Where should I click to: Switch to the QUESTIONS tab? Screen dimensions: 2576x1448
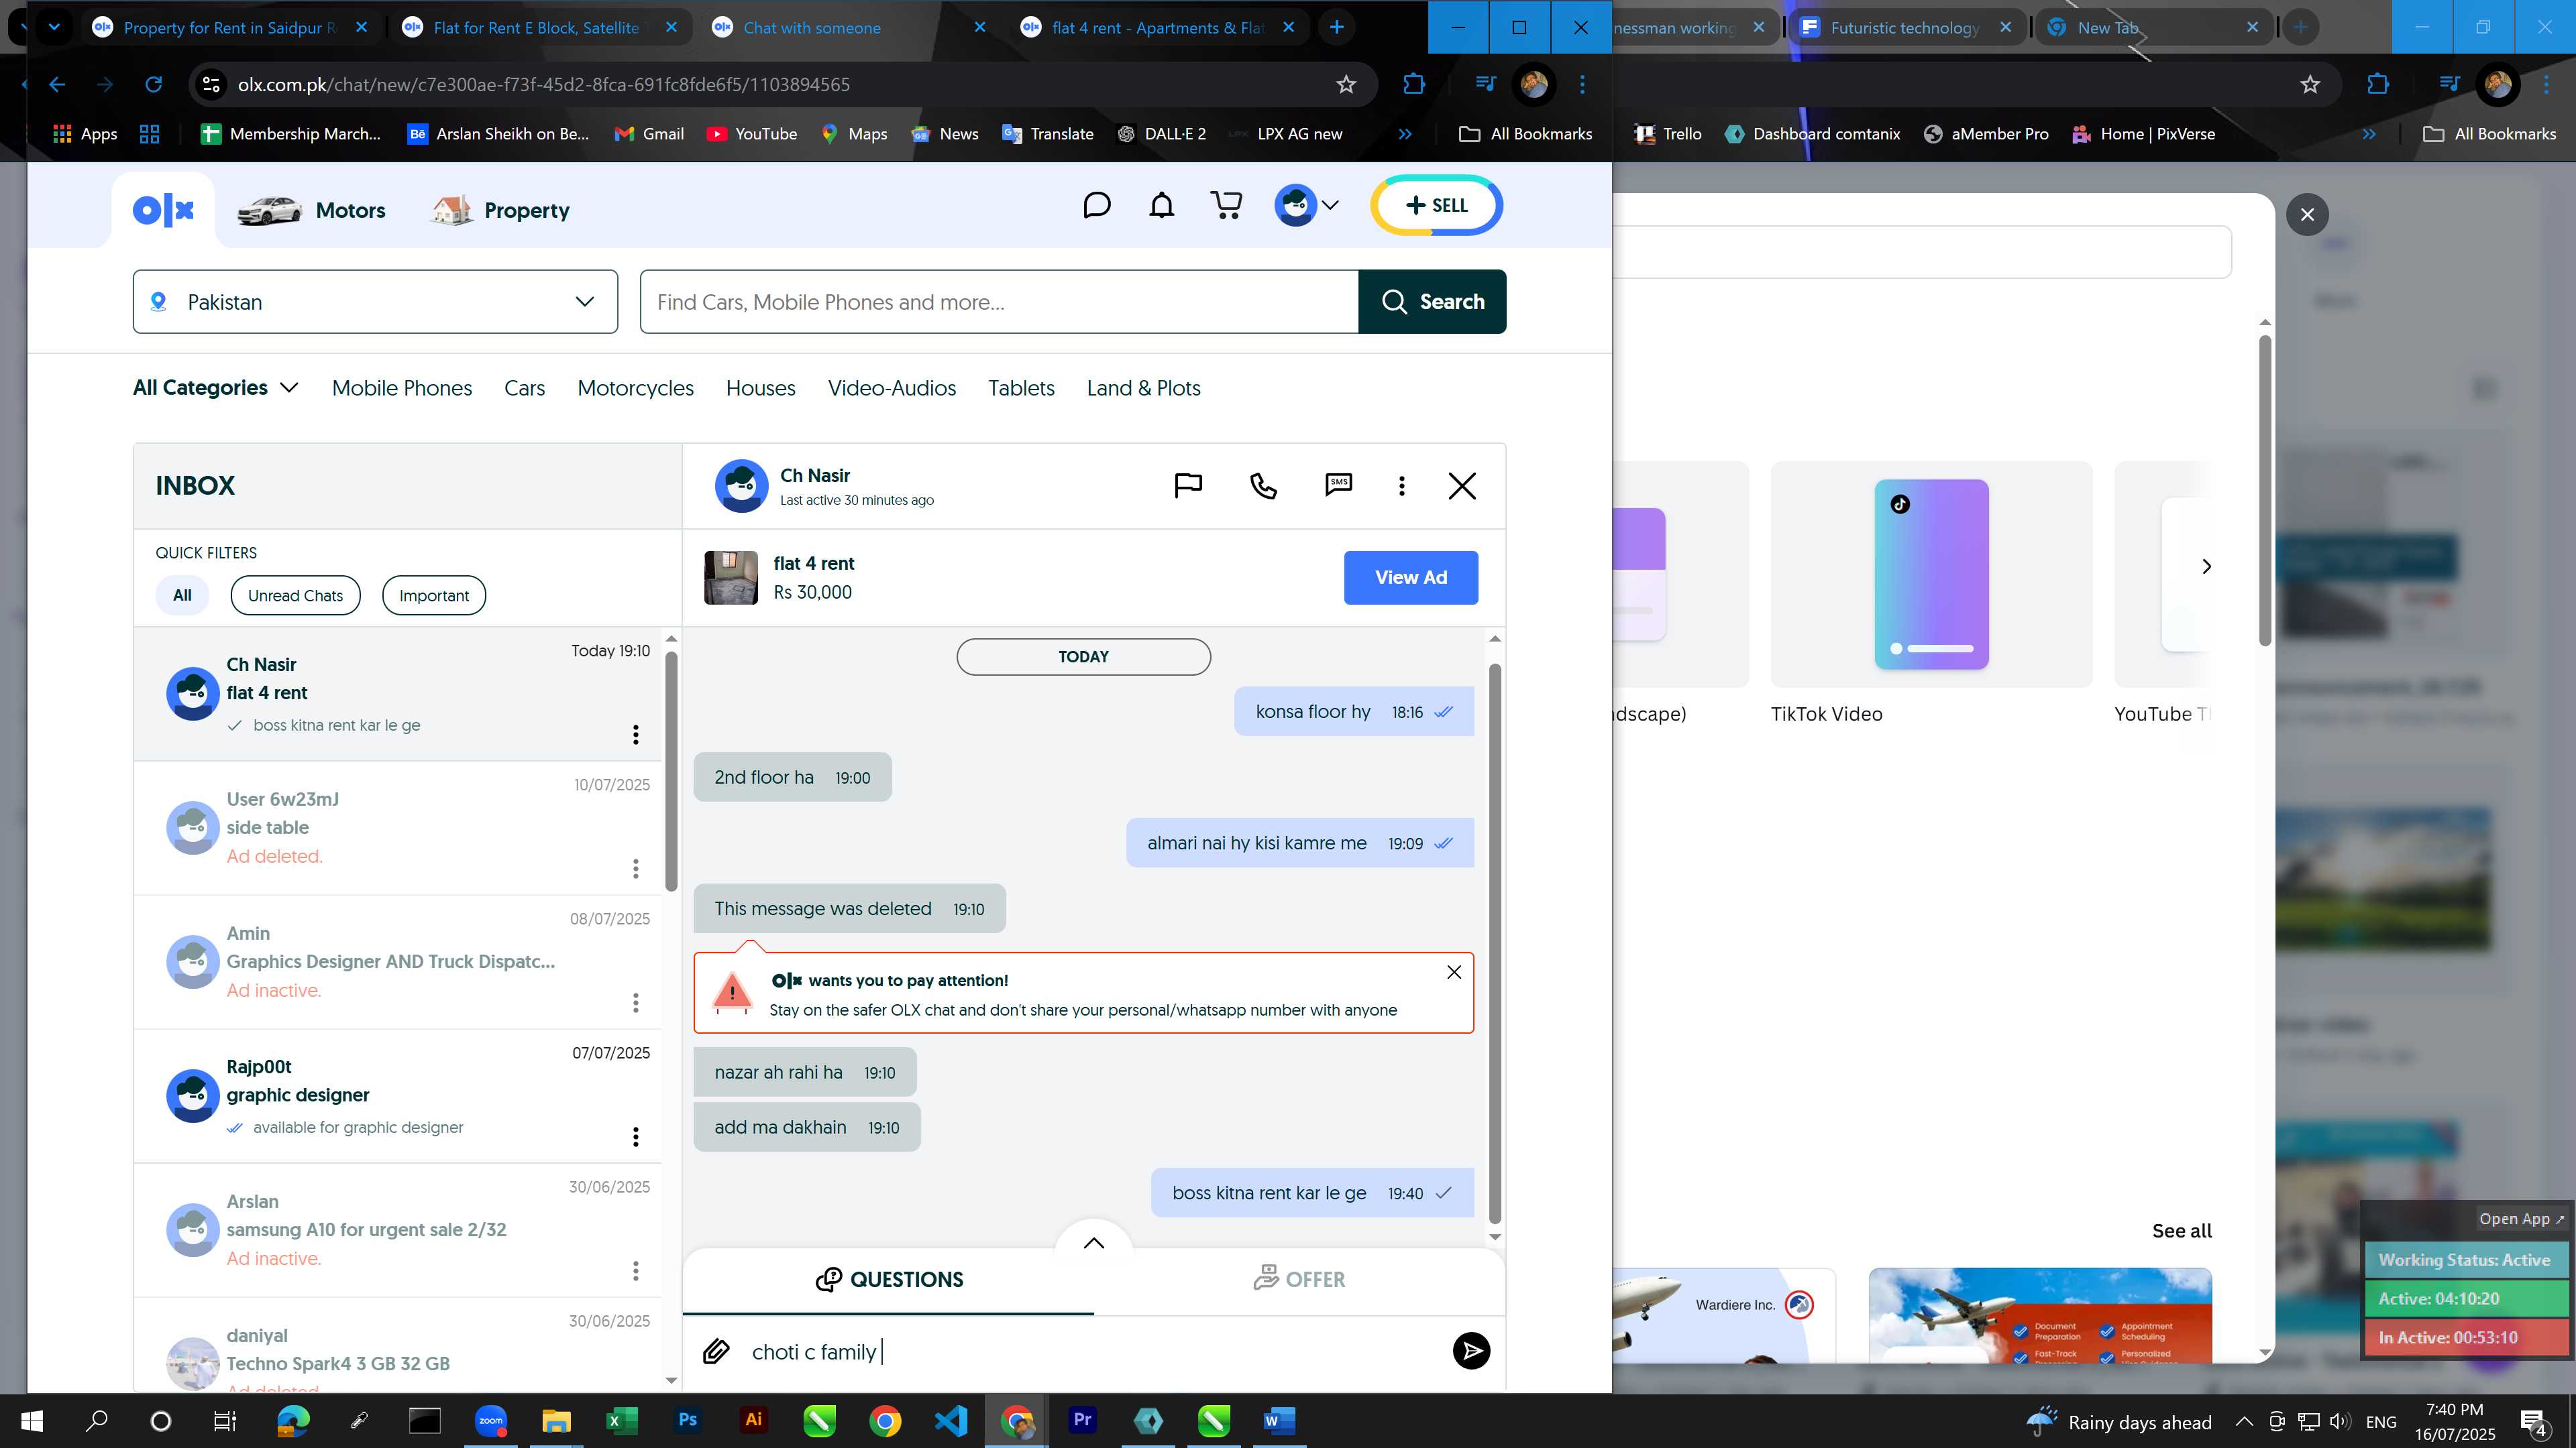pyautogui.click(x=889, y=1279)
